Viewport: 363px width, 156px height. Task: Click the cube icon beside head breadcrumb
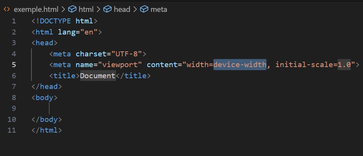108,9
